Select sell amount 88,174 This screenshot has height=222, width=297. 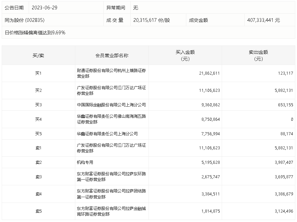click(287, 134)
